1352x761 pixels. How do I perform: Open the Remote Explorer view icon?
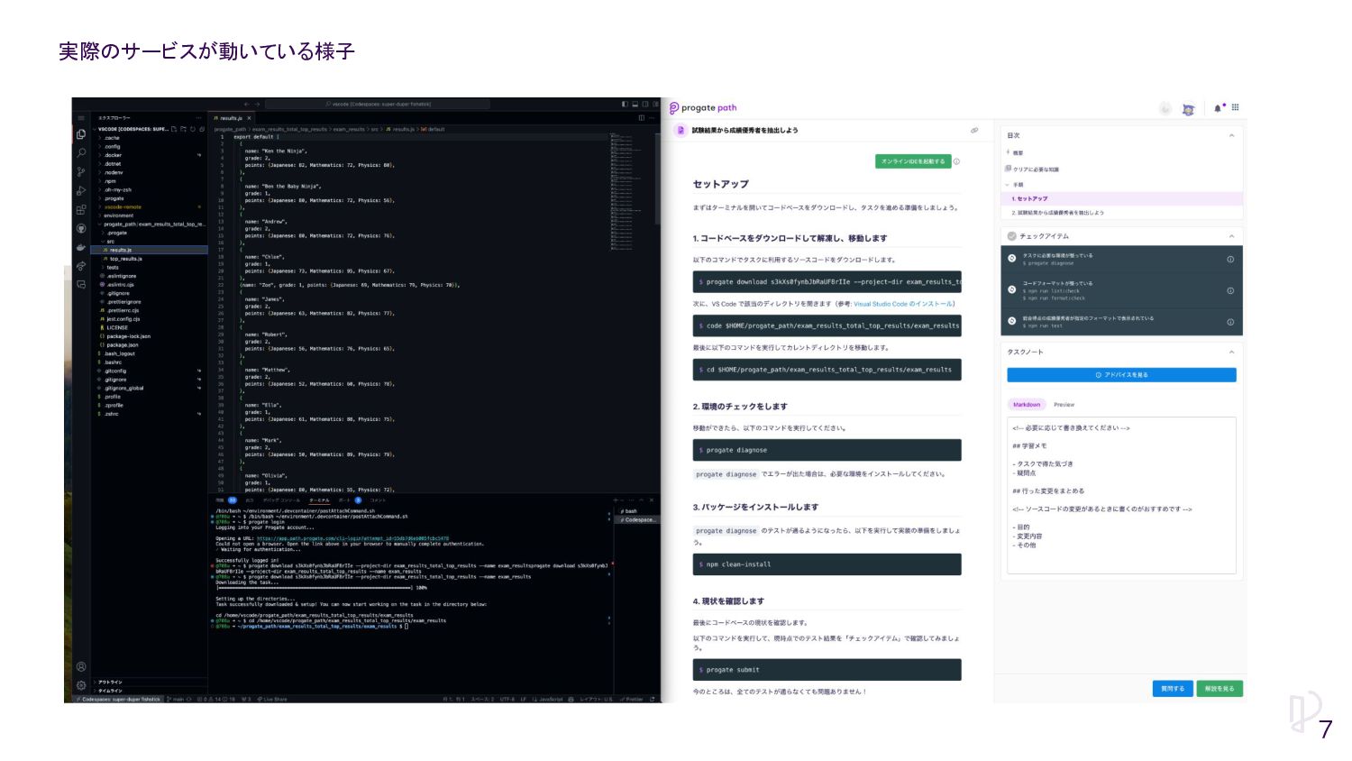tap(81, 284)
